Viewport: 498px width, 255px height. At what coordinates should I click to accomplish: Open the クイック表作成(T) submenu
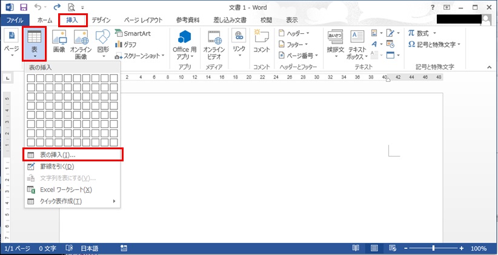click(x=73, y=201)
